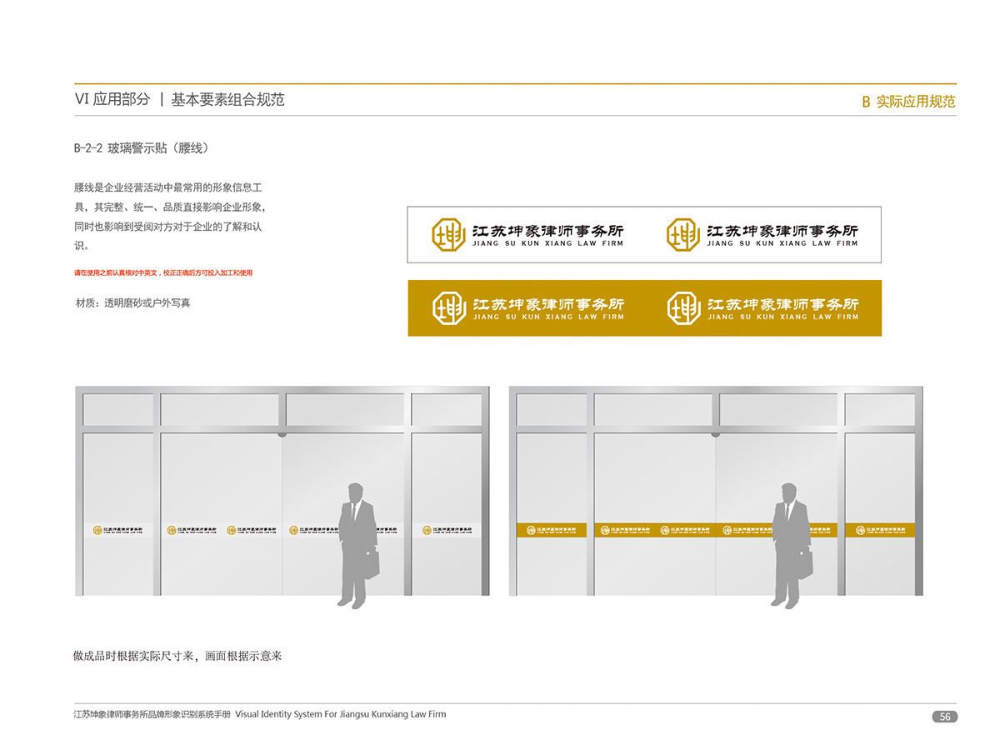
Task: Click the briefcase held by the right silhouette
Action: tap(804, 563)
